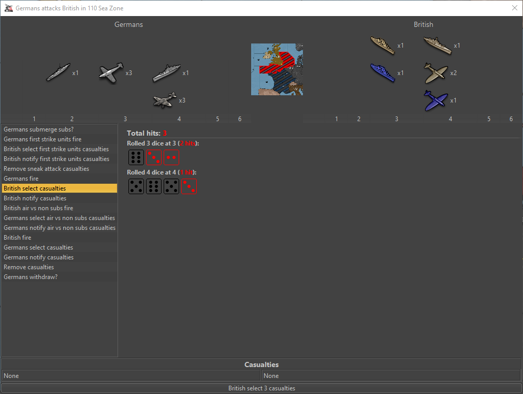The width and height of the screenshot is (523, 394).
Task: Select the tan British fighter icon
Action: click(x=435, y=73)
